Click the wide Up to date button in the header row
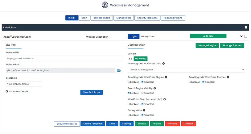This screenshot has height=134, width=251. click(208, 36)
